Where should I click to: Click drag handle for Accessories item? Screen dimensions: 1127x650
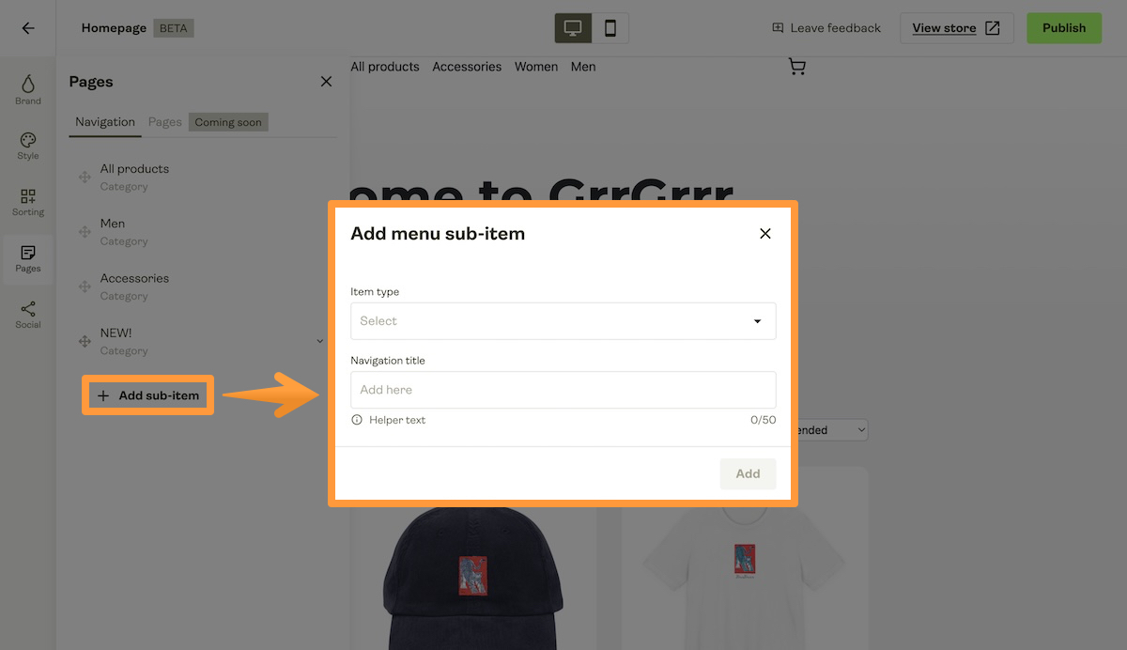84,286
